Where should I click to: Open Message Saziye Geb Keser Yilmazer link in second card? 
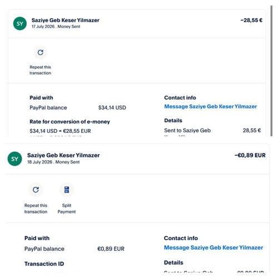pos(214,247)
